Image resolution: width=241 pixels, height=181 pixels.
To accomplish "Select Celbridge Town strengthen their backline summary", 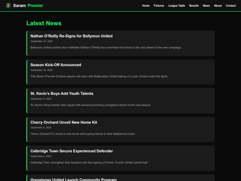I will pos(89,163).
